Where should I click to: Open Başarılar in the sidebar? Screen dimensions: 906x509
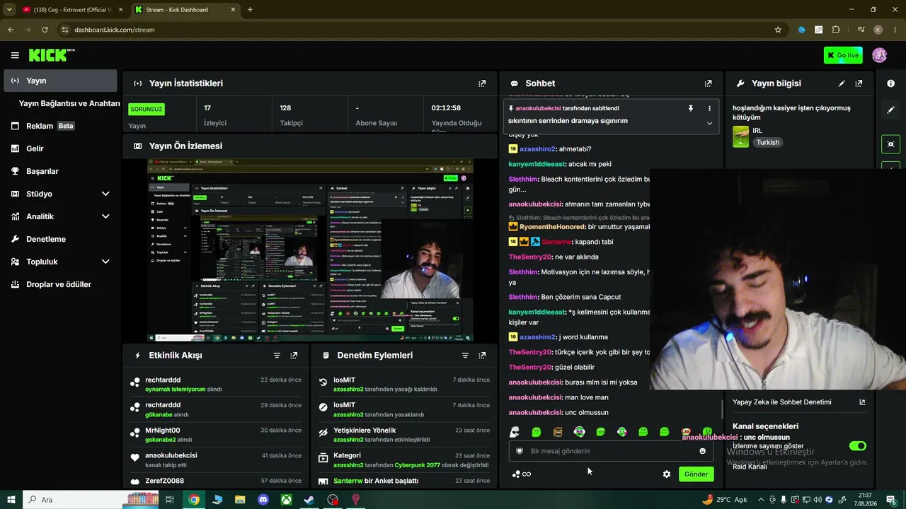(60, 171)
